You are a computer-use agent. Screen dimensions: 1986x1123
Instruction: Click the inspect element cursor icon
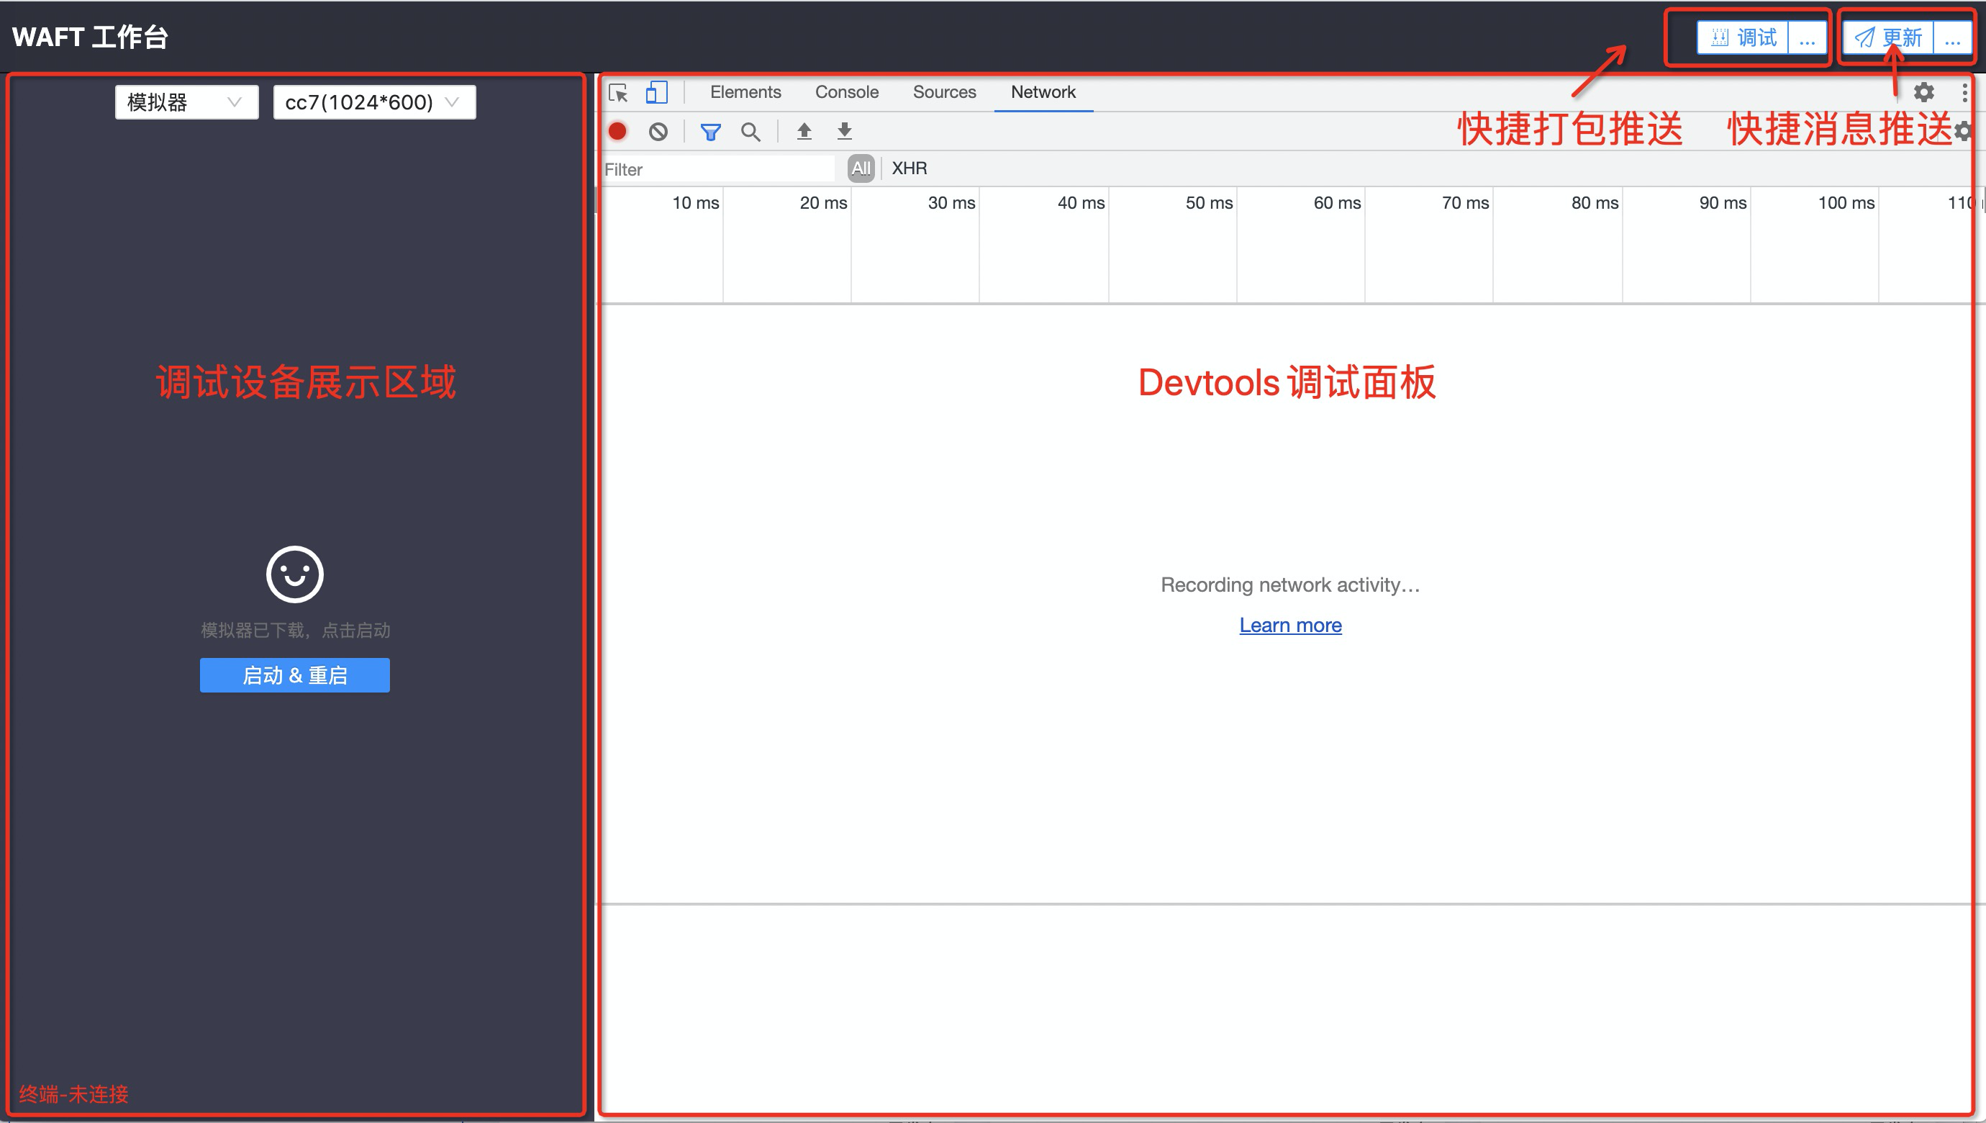click(618, 94)
